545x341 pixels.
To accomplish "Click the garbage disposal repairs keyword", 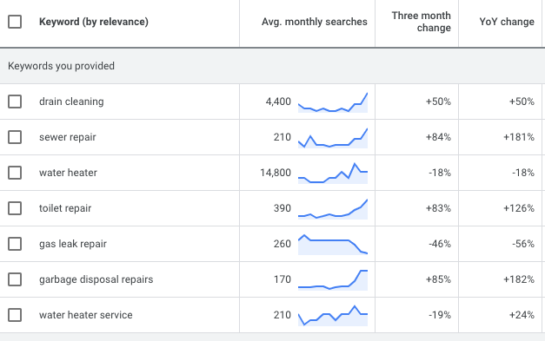I will [96, 279].
